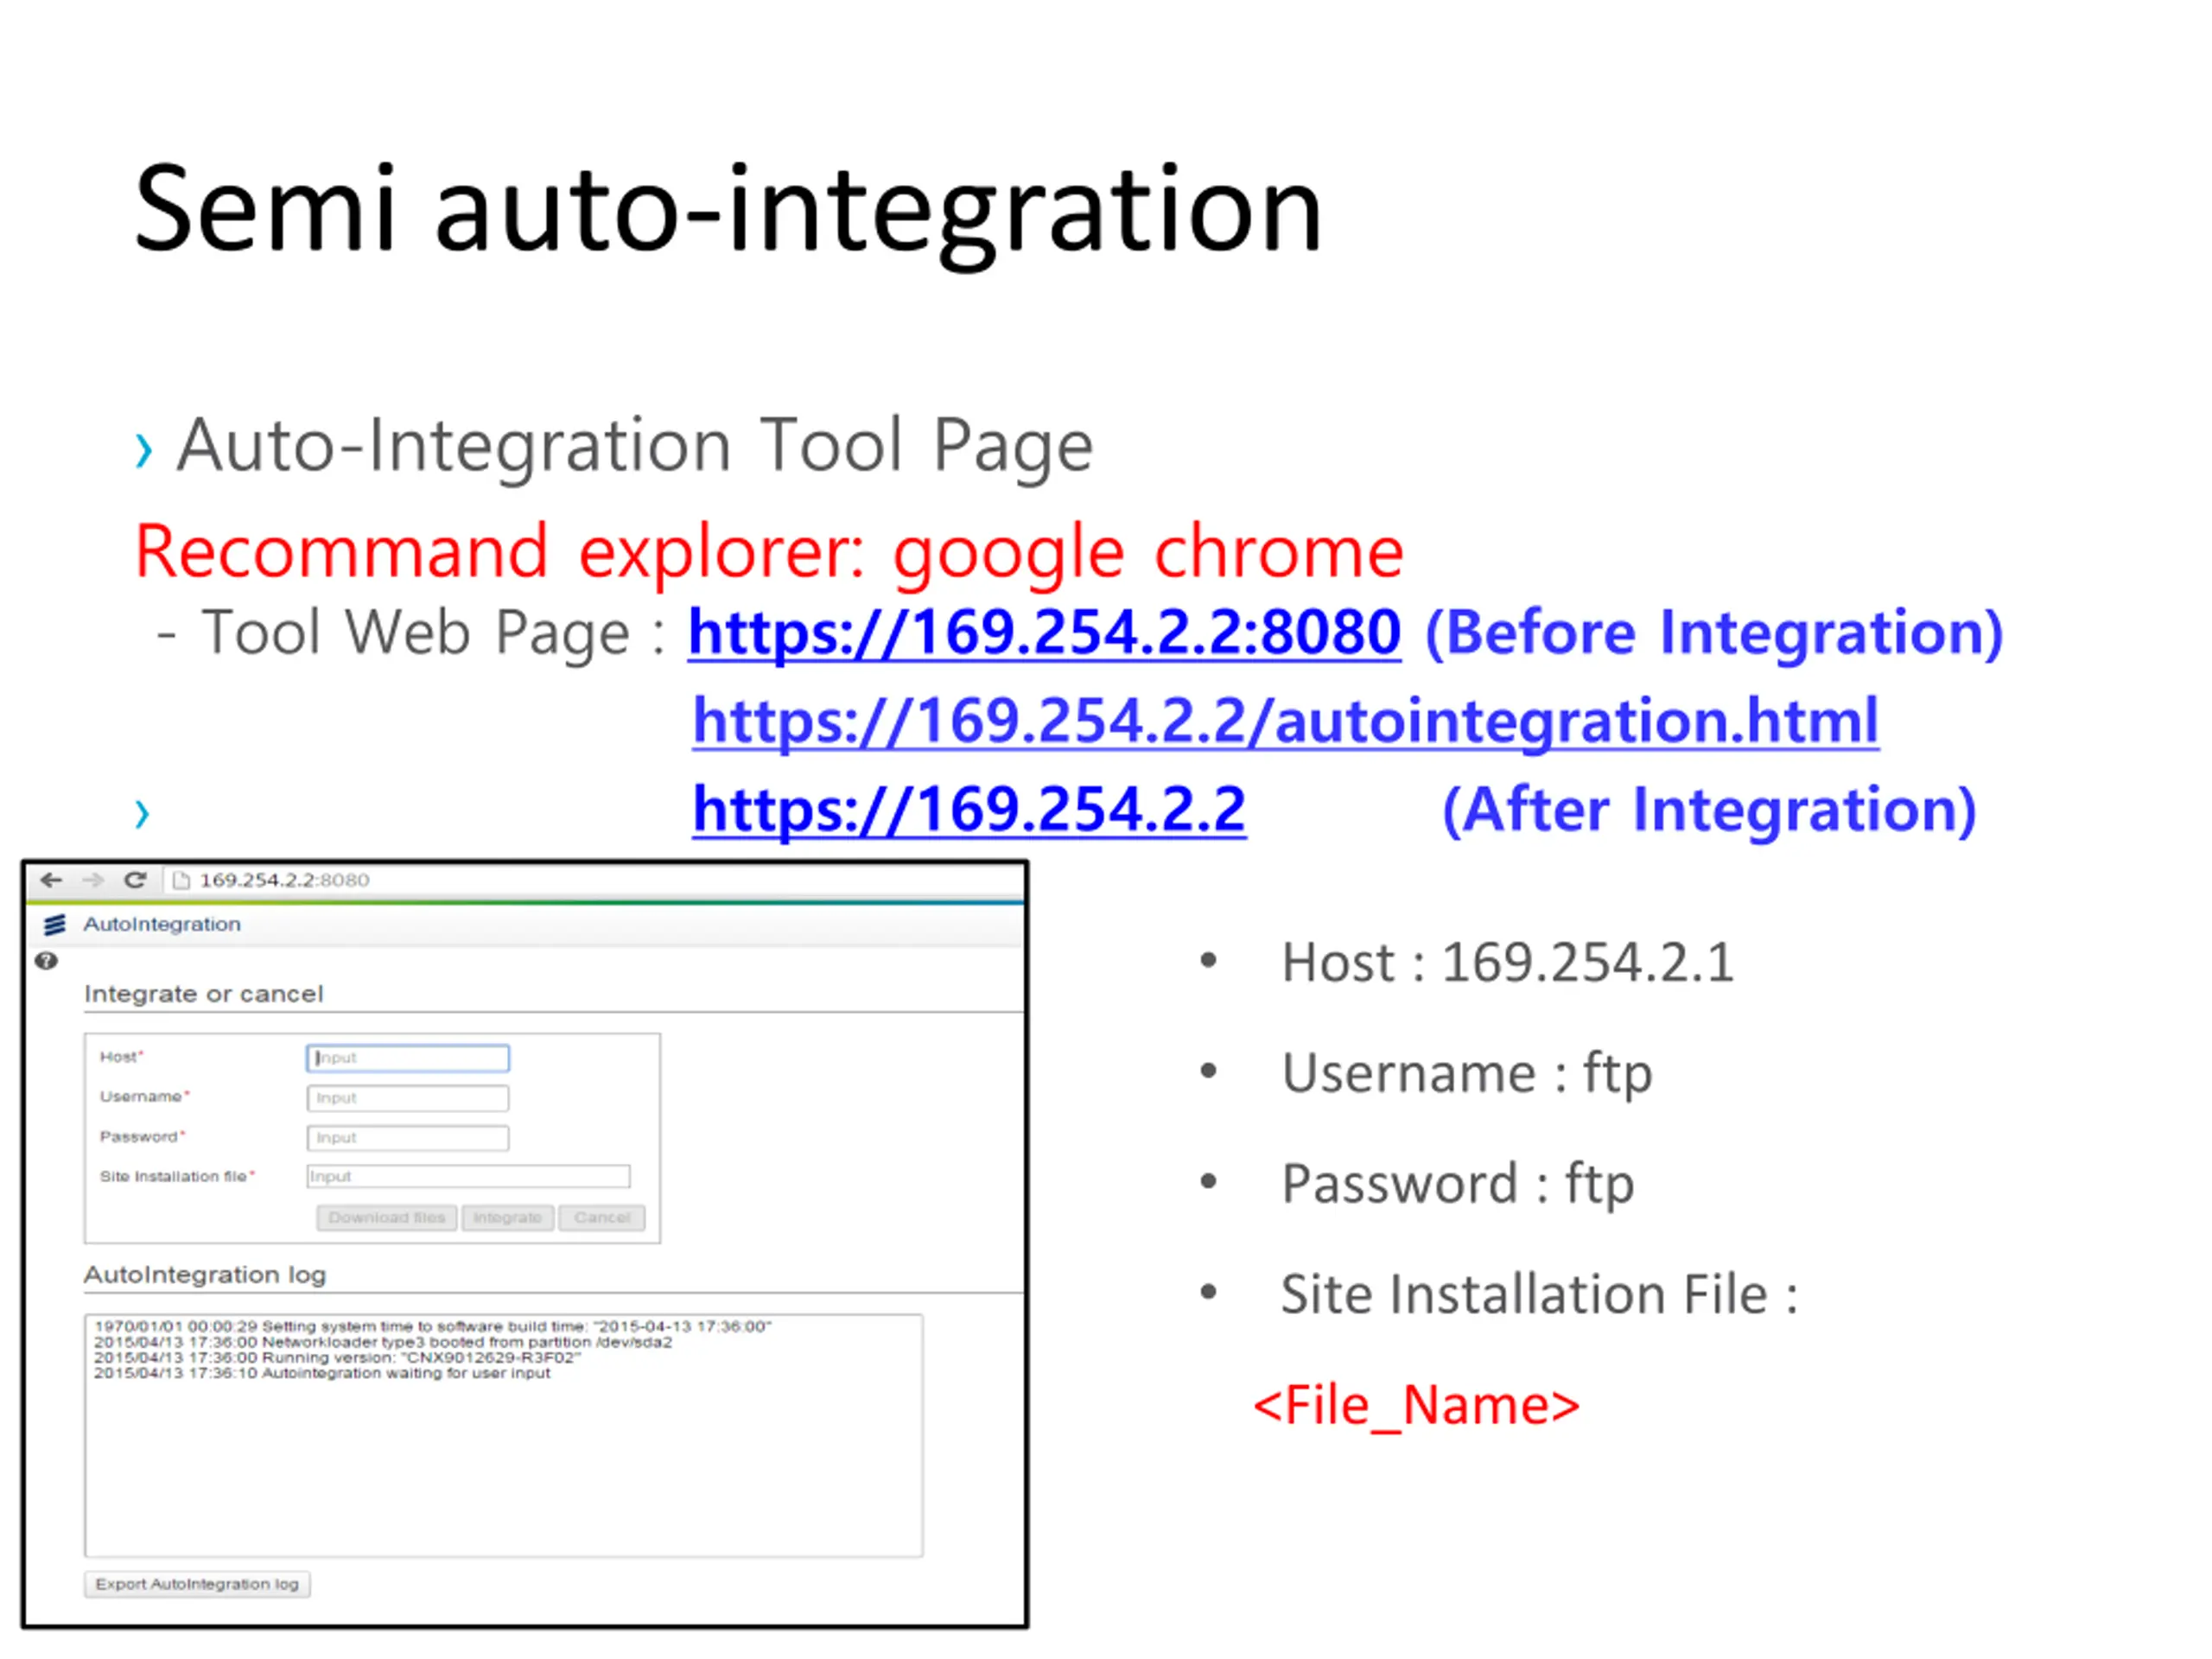The width and height of the screenshot is (2212, 1659).
Task: Click the 'Site Installation File :' bullet text
Action: pyautogui.click(x=1540, y=1295)
